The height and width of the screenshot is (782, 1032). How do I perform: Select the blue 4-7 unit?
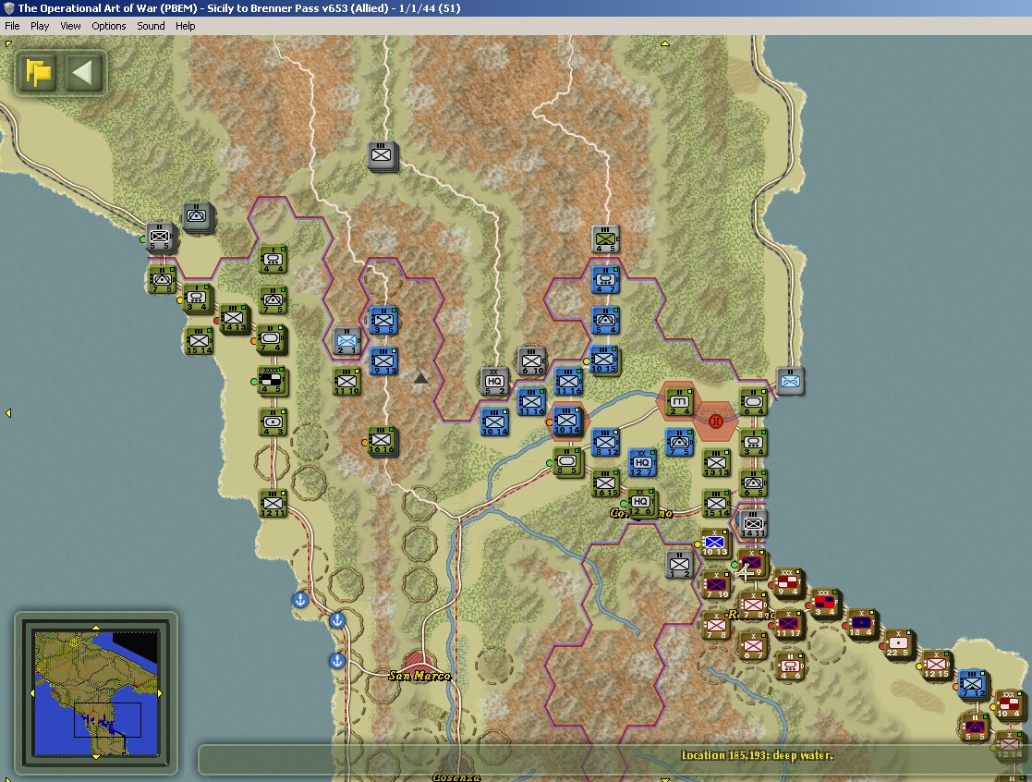coord(605,280)
